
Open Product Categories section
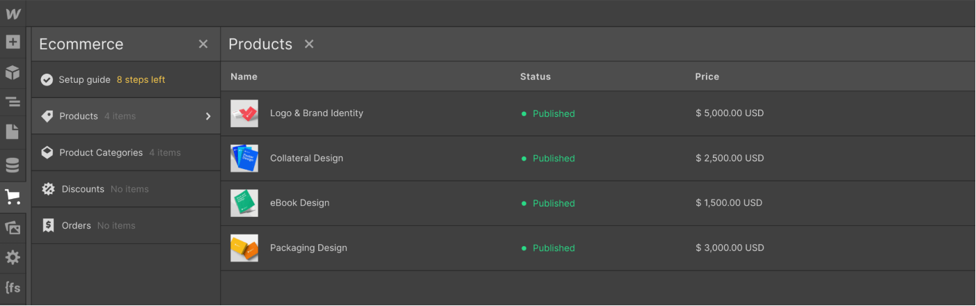pos(101,152)
